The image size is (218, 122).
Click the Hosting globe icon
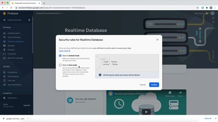click(x=4, y=50)
